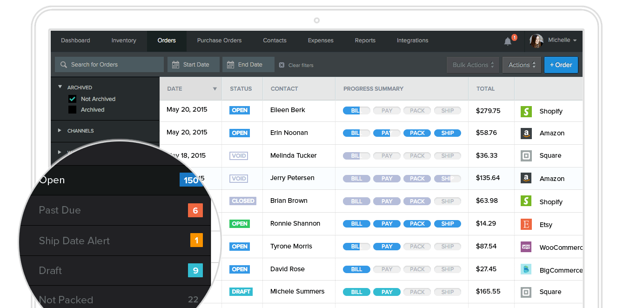Click the PAY progress pill for Eileen Berk
This screenshot has height=308, width=617.
point(387,111)
